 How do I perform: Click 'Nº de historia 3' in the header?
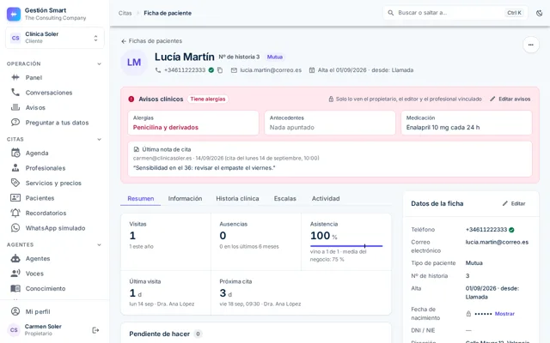click(239, 57)
